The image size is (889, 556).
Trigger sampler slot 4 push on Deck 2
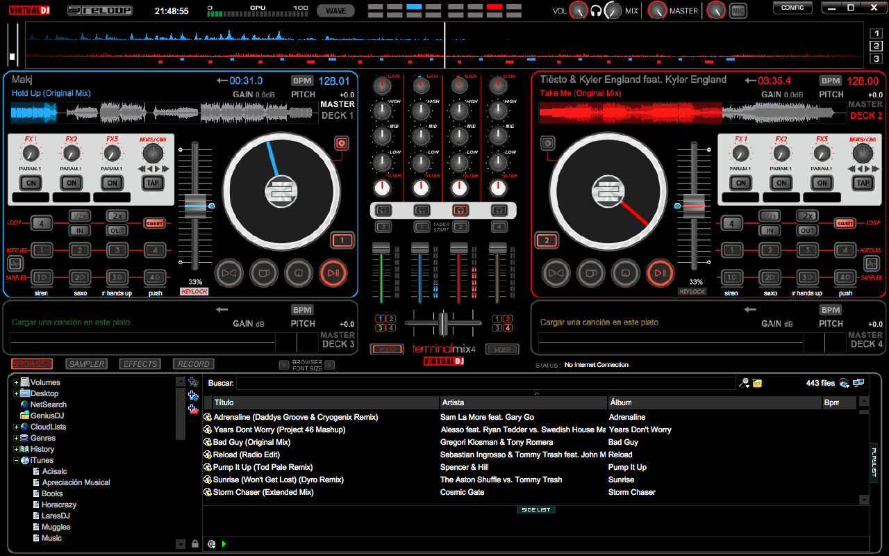coord(845,277)
